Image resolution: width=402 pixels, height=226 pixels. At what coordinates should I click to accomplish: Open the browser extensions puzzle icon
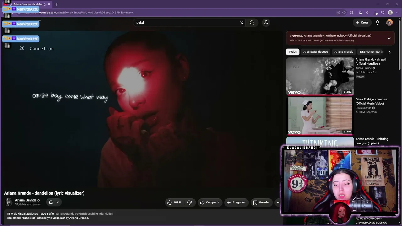click(352, 13)
